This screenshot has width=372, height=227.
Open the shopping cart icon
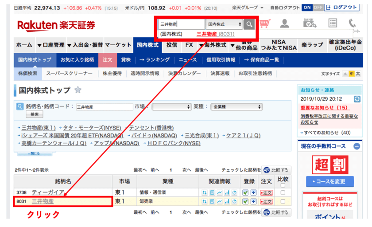pyautogui.click(x=265, y=24)
